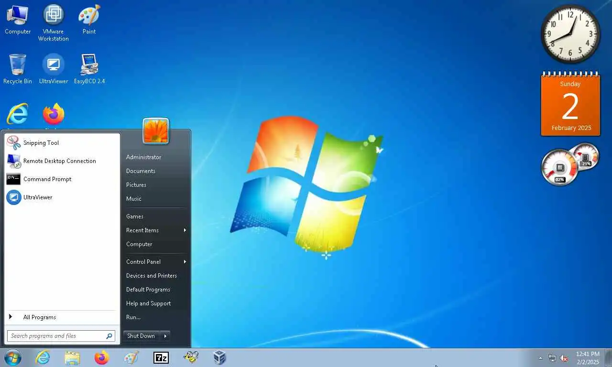The image size is (612, 367).
Task: Open UltraViewer desktop shortcut
Action: [54, 69]
